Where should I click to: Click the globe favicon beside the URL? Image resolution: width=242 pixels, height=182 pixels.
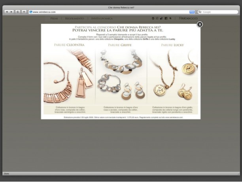click(x=31, y=12)
